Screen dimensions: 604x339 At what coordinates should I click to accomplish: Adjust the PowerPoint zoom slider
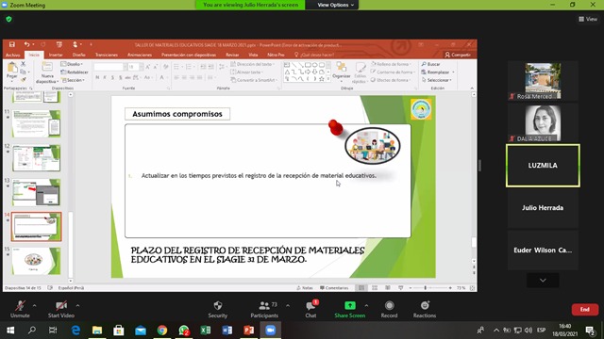click(426, 288)
